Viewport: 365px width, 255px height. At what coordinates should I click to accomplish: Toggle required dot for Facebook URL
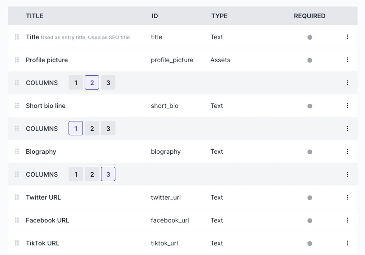(310, 220)
